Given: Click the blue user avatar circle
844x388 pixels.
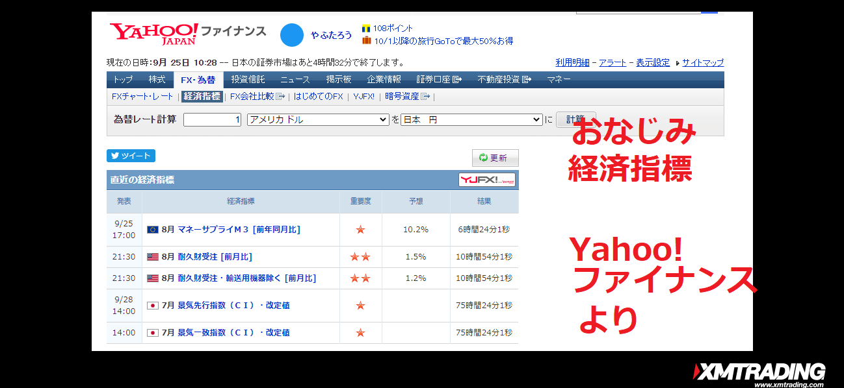Looking at the screenshot, I should 292,35.
